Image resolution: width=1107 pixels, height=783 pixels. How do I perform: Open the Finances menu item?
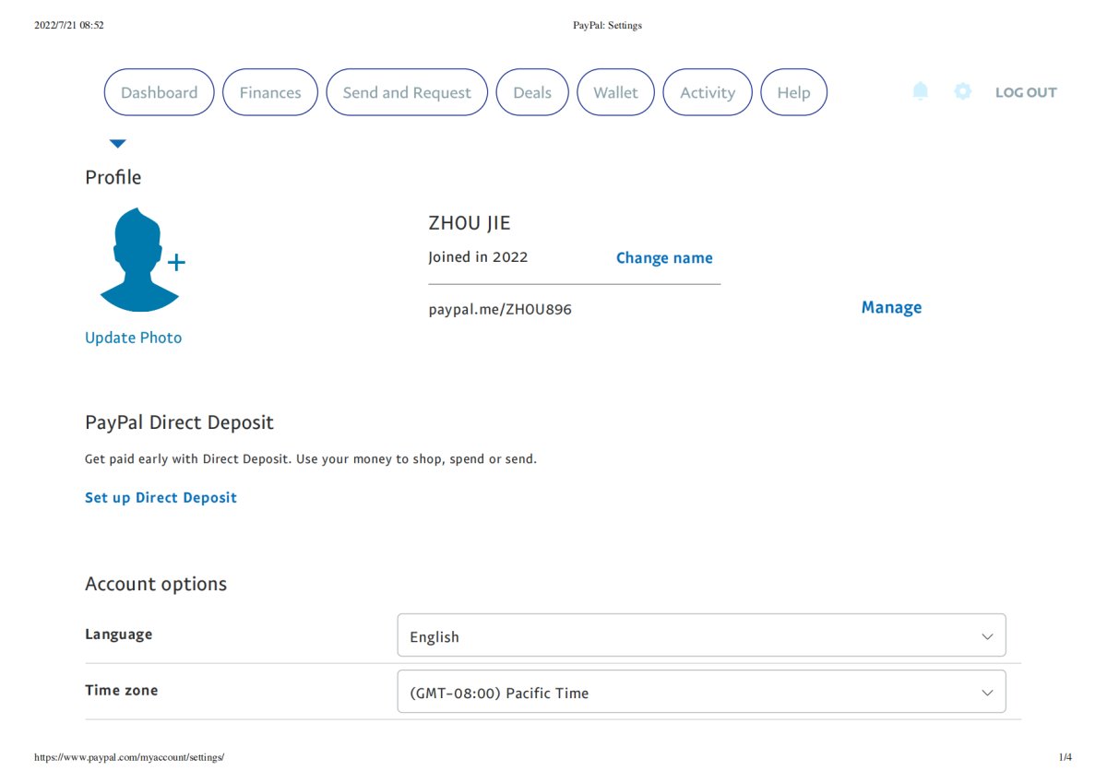[270, 92]
